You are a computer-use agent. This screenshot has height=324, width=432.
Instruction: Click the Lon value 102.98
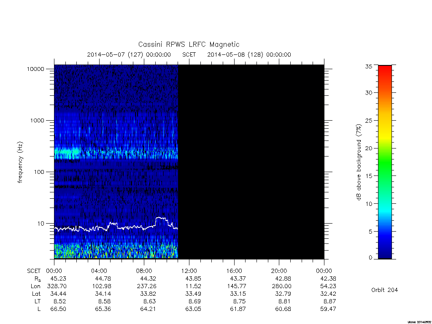[102, 286]
